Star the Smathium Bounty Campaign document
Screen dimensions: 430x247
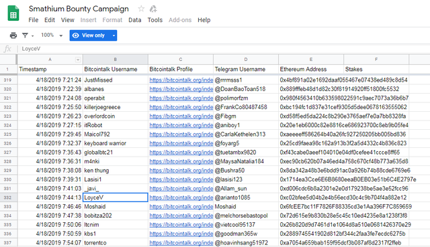[141, 9]
